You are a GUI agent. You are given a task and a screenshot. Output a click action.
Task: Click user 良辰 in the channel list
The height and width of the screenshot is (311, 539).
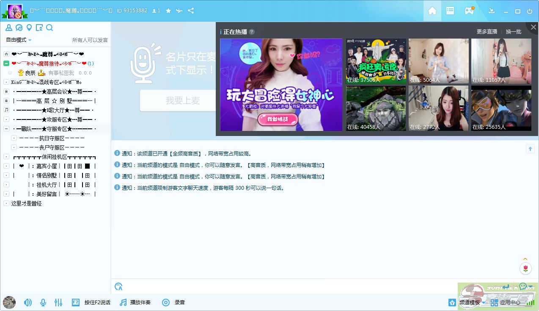click(30, 73)
